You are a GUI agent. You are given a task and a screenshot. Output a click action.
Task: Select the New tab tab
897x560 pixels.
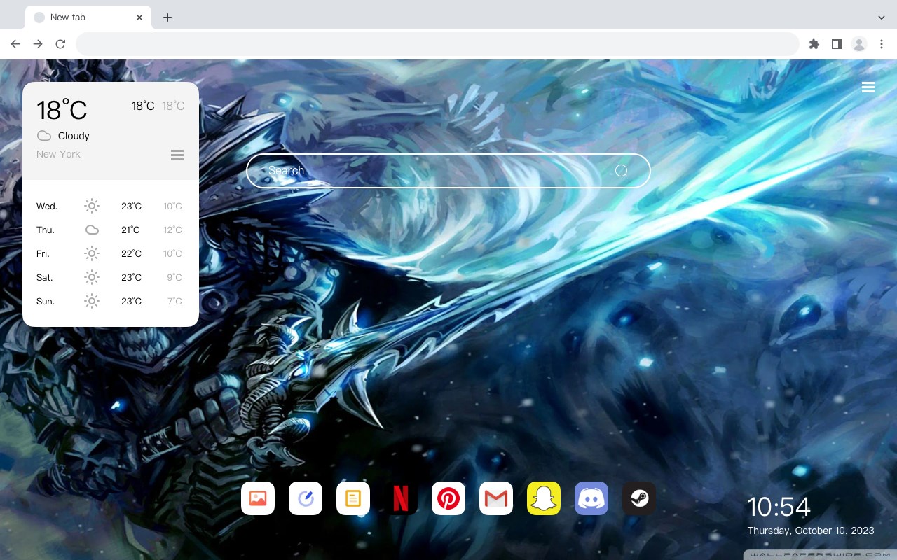point(88,17)
